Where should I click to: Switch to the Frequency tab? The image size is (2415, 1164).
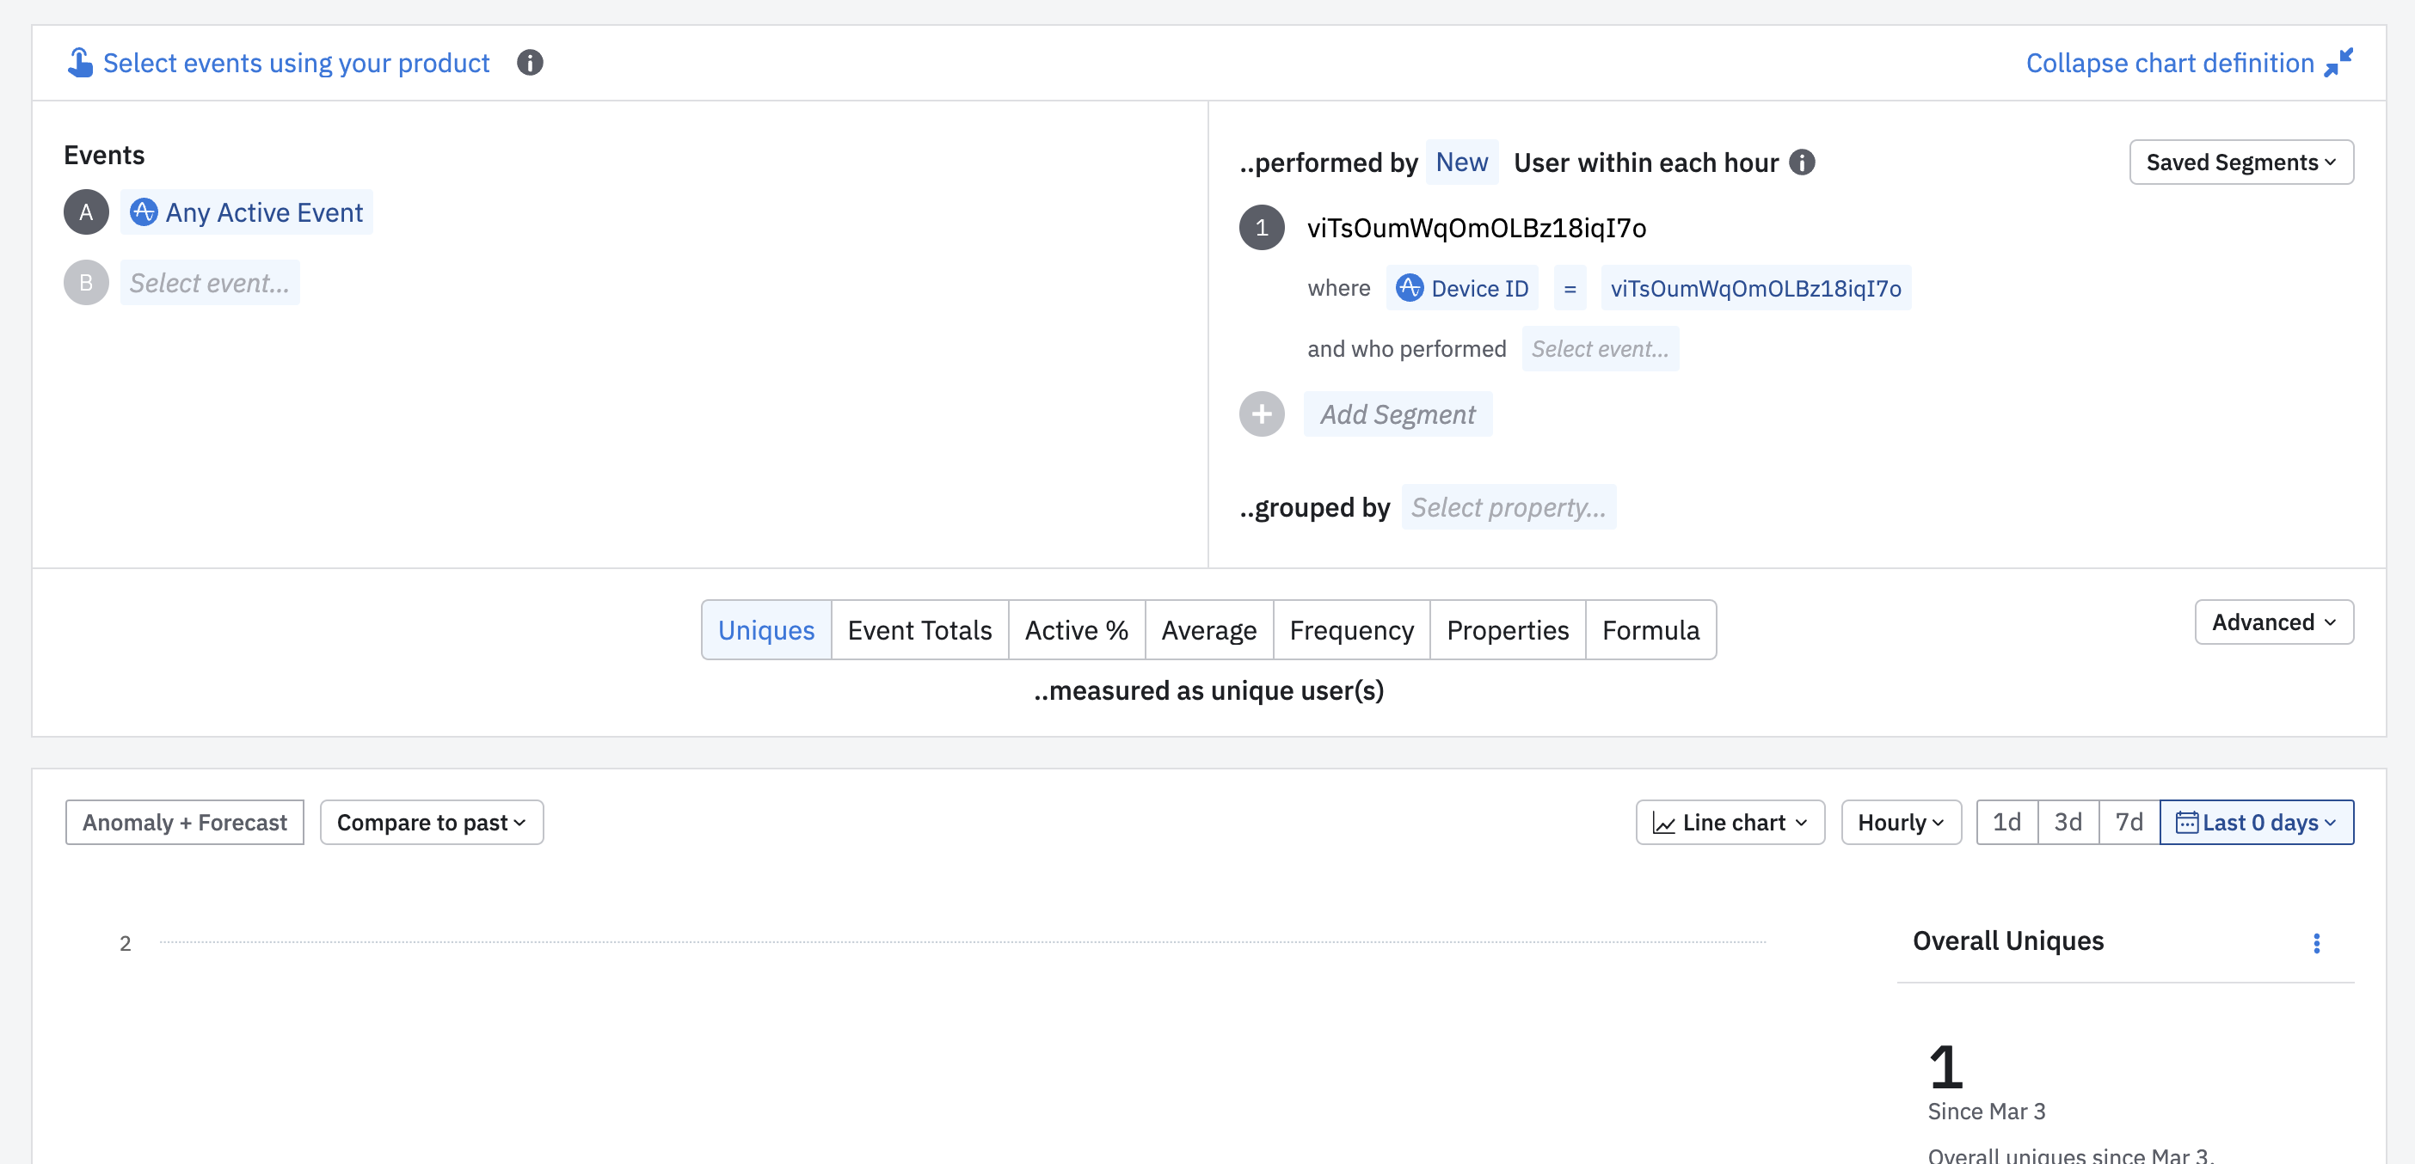tap(1351, 630)
